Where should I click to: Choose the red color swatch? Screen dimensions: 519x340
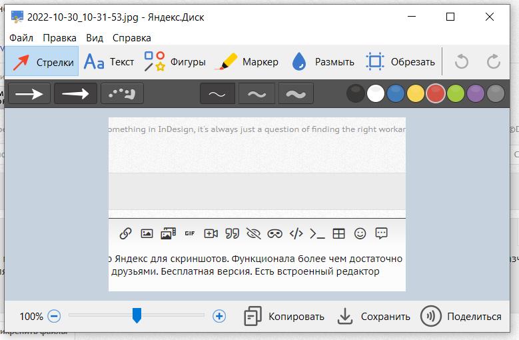point(436,93)
